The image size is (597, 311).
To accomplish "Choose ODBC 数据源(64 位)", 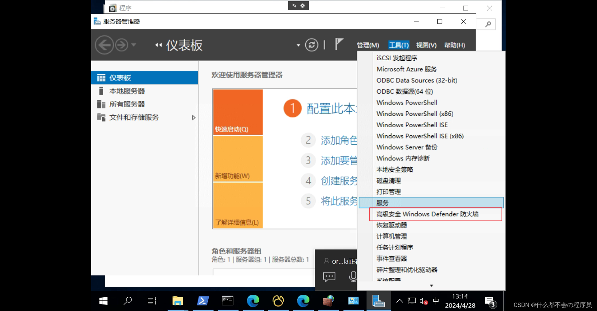I will (x=431, y=91).
